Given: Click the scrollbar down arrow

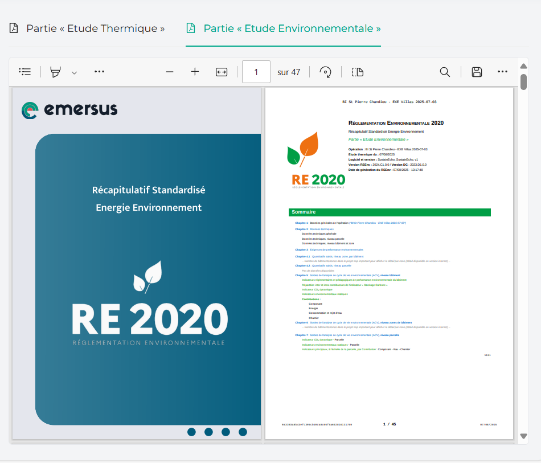Looking at the screenshot, I should point(523,436).
